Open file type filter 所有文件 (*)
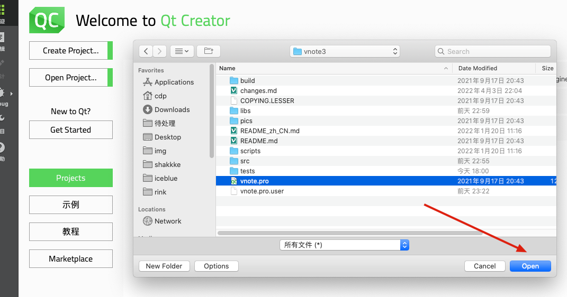This screenshot has height=297, width=567. point(344,245)
